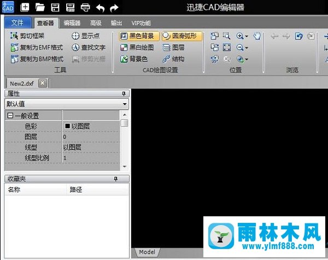Toggle the 黑色背景 option

pos(139,36)
